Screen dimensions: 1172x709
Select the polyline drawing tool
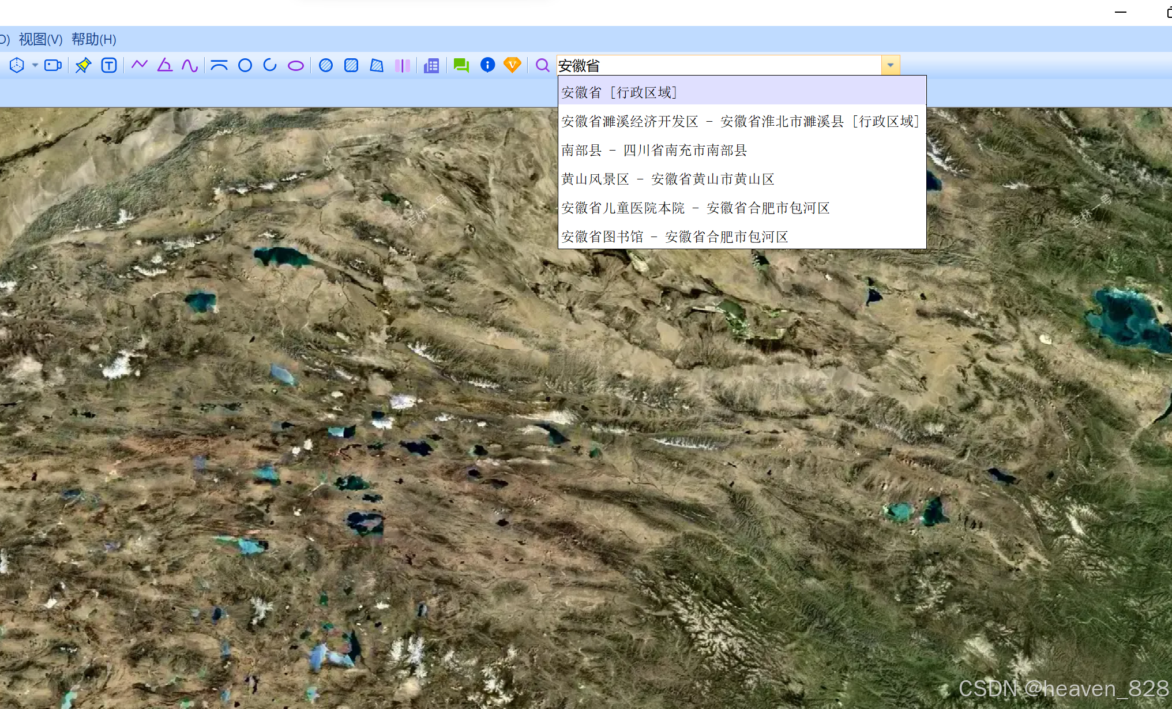[x=139, y=65]
